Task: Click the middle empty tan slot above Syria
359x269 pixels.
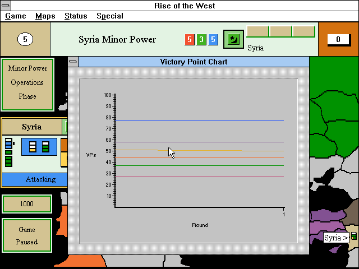Action: (x=280, y=31)
